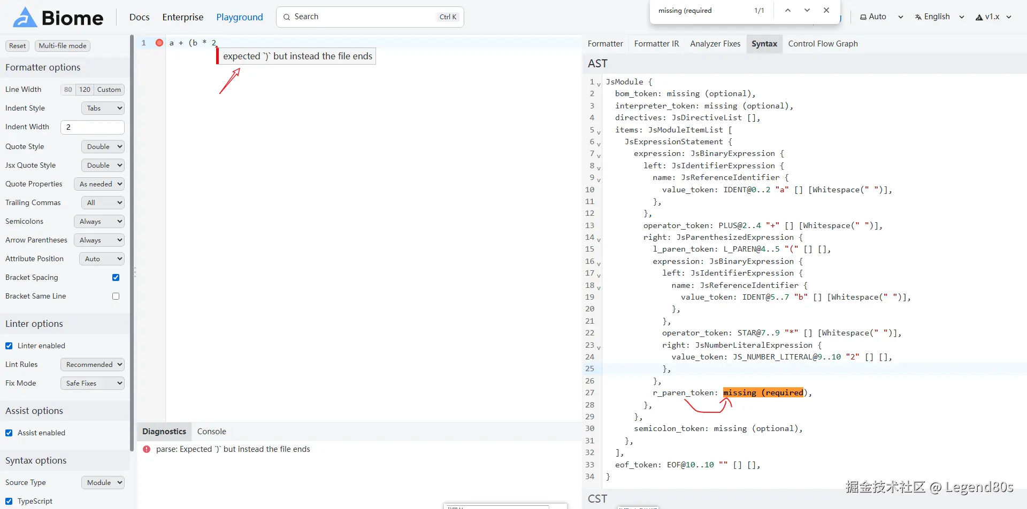Collapse JsParenthesizedExpression on AST line 14

[599, 239]
